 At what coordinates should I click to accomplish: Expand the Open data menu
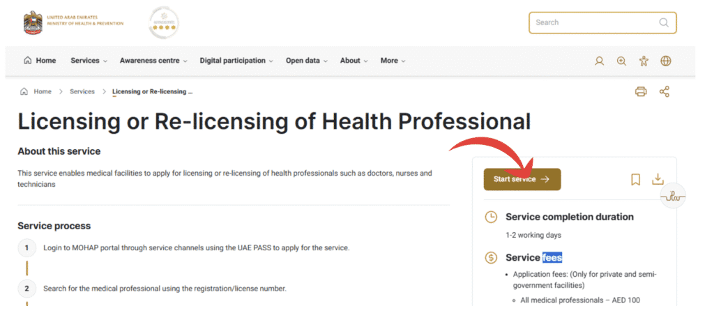point(306,61)
